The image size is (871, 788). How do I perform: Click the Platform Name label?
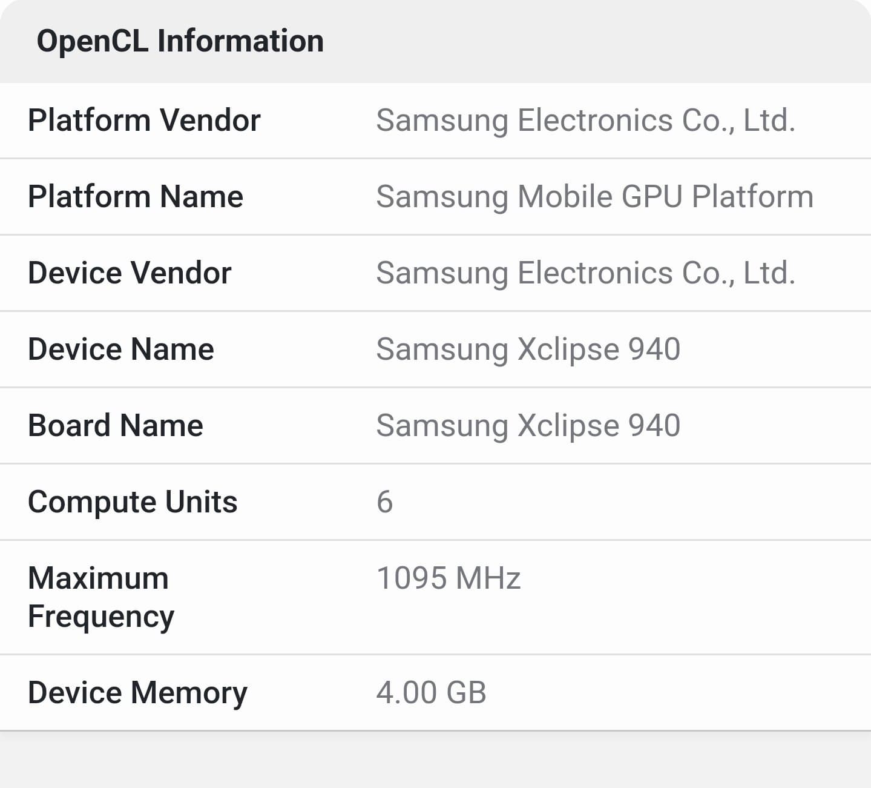tap(136, 196)
